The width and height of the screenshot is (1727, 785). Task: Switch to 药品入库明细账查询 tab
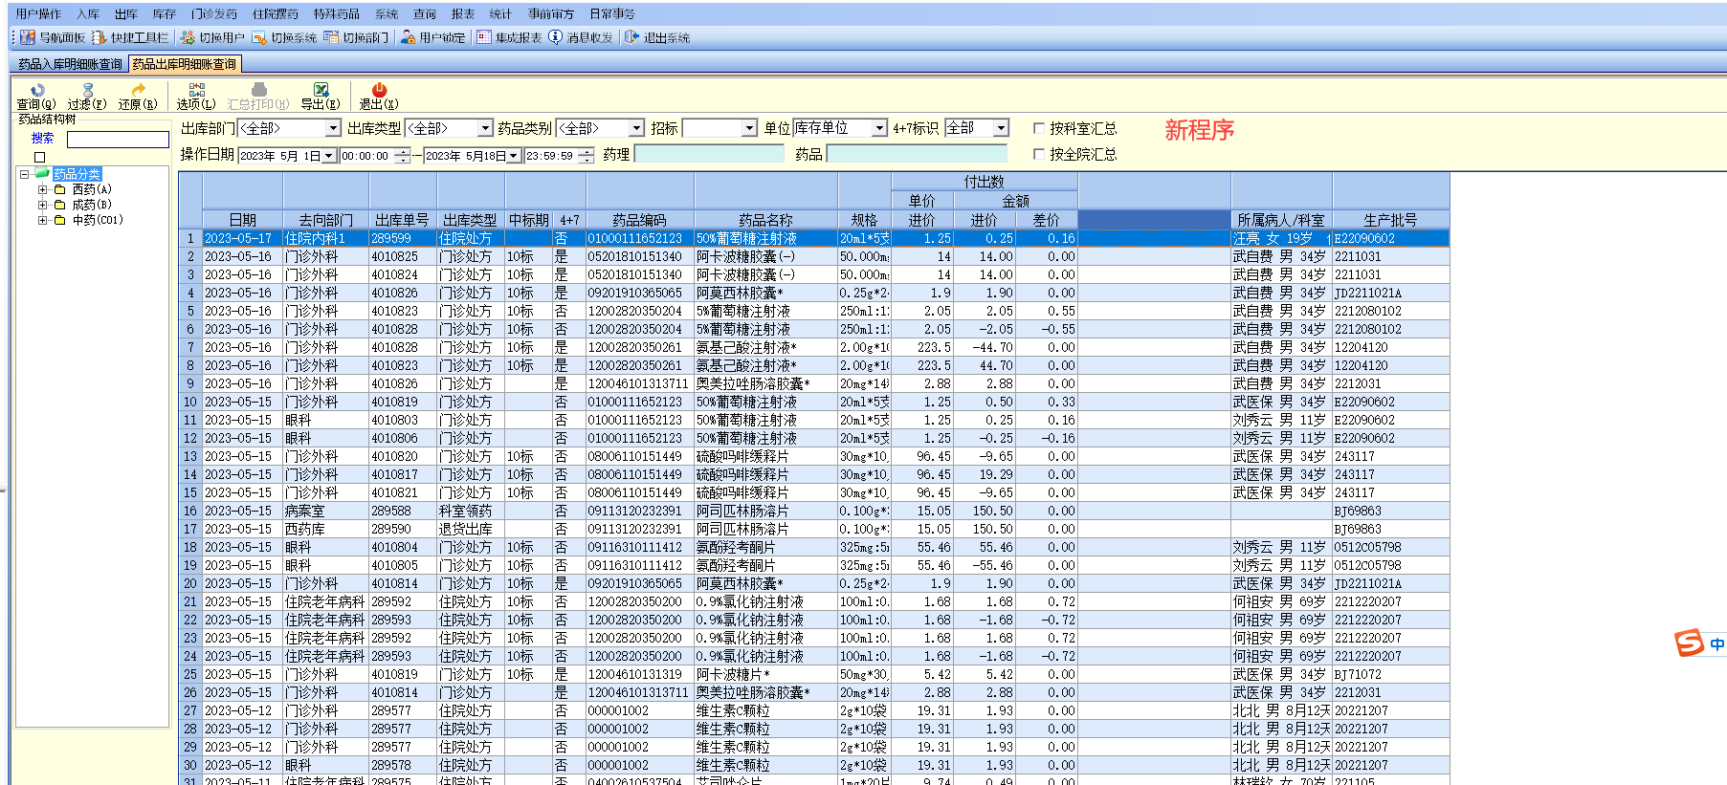point(70,64)
